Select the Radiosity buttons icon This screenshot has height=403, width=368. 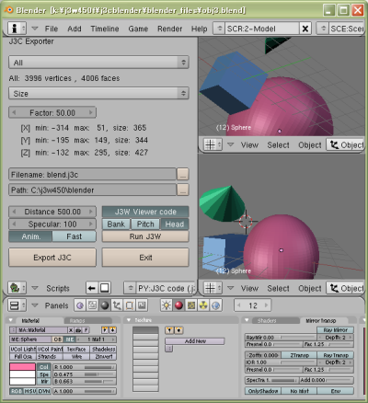203,305
